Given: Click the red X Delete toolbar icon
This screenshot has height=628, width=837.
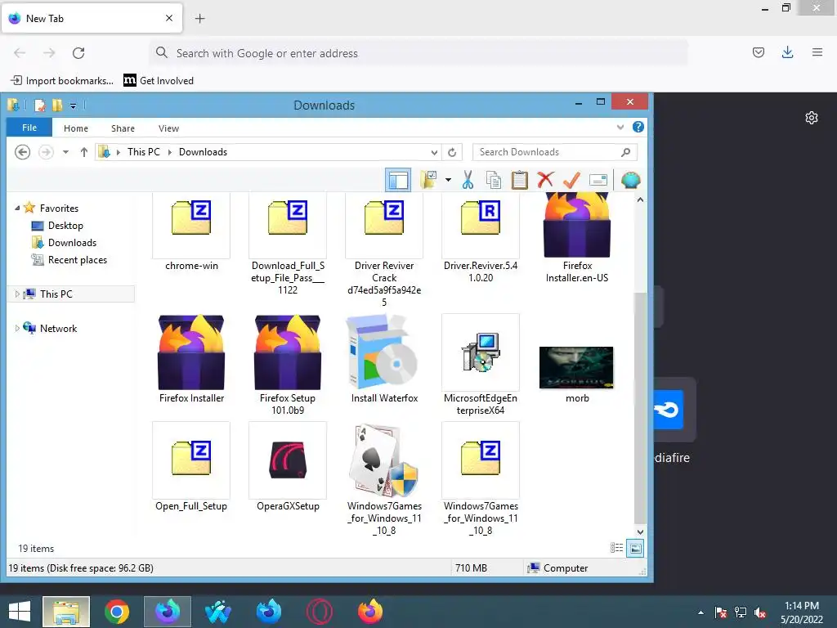Looking at the screenshot, I should (545, 180).
